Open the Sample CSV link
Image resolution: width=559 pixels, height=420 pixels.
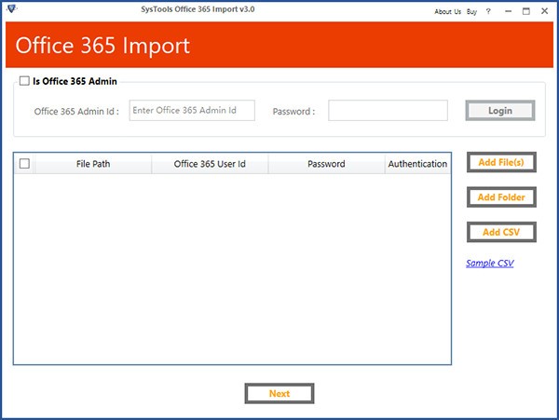pos(490,264)
